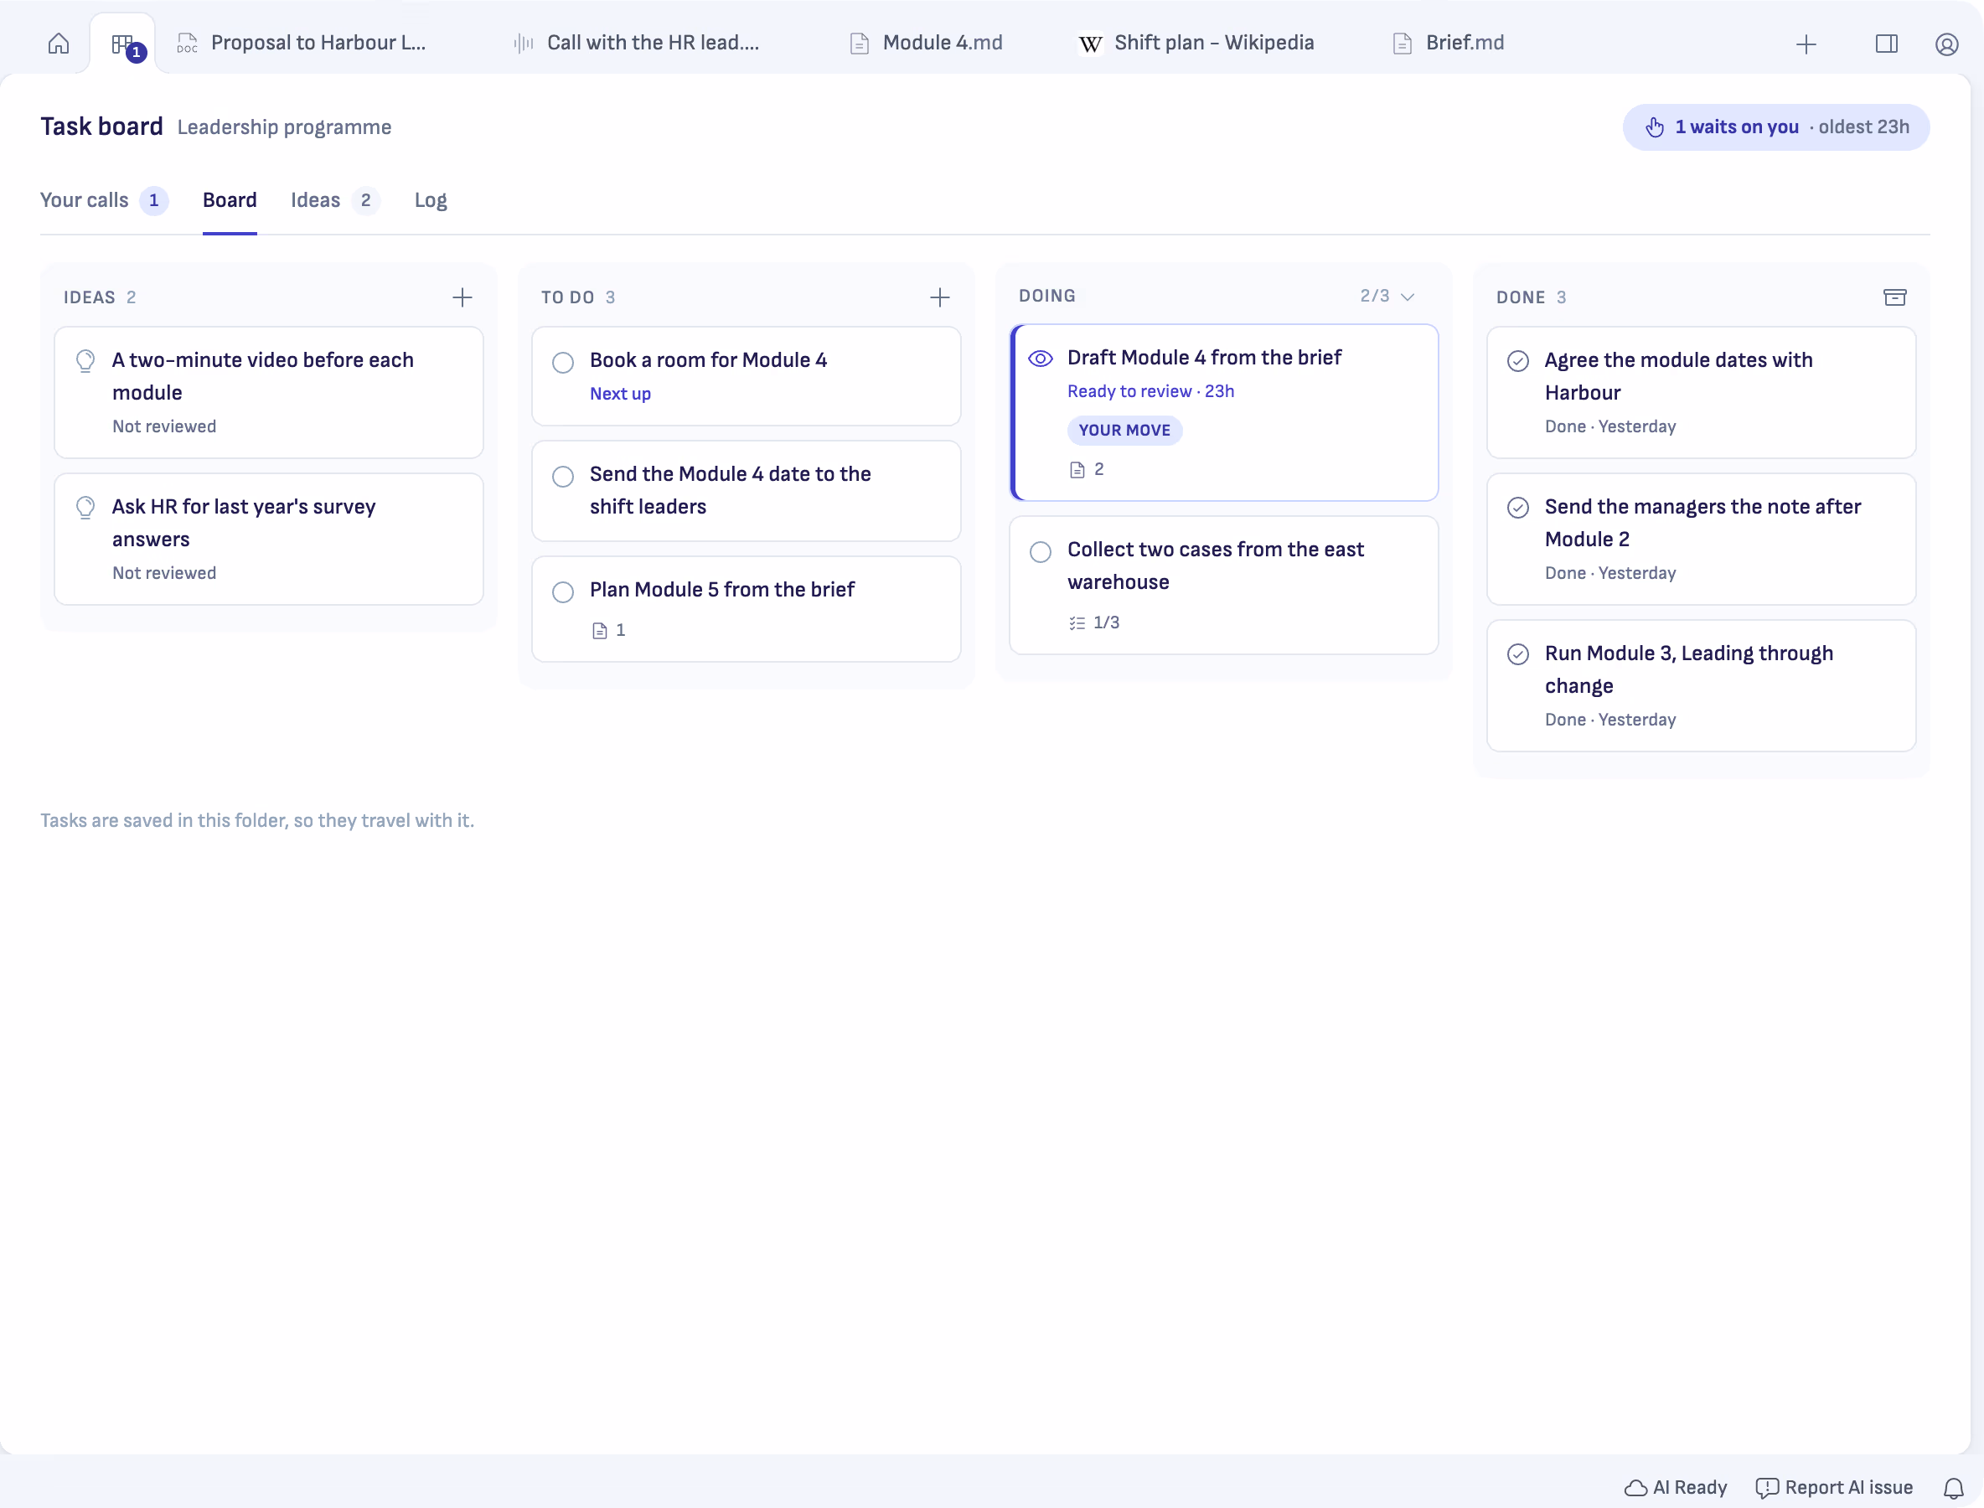Mark Book a room for Module 4 done
Image resolution: width=1984 pixels, height=1508 pixels.
(563, 362)
